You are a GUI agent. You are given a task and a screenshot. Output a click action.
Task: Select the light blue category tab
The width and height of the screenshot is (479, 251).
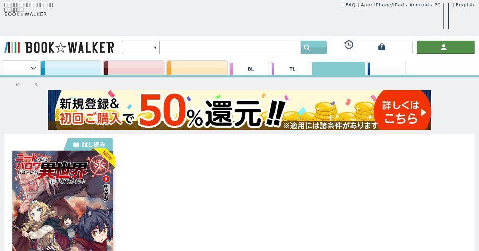tap(71, 68)
